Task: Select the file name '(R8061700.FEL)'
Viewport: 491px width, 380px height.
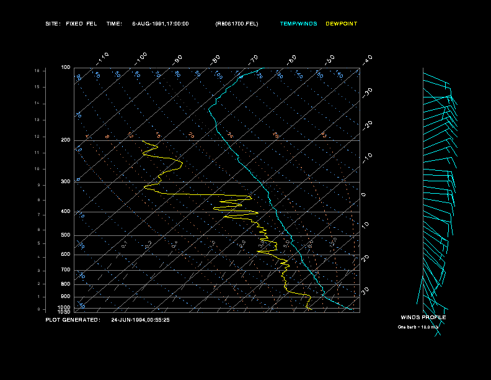Action: coord(237,24)
